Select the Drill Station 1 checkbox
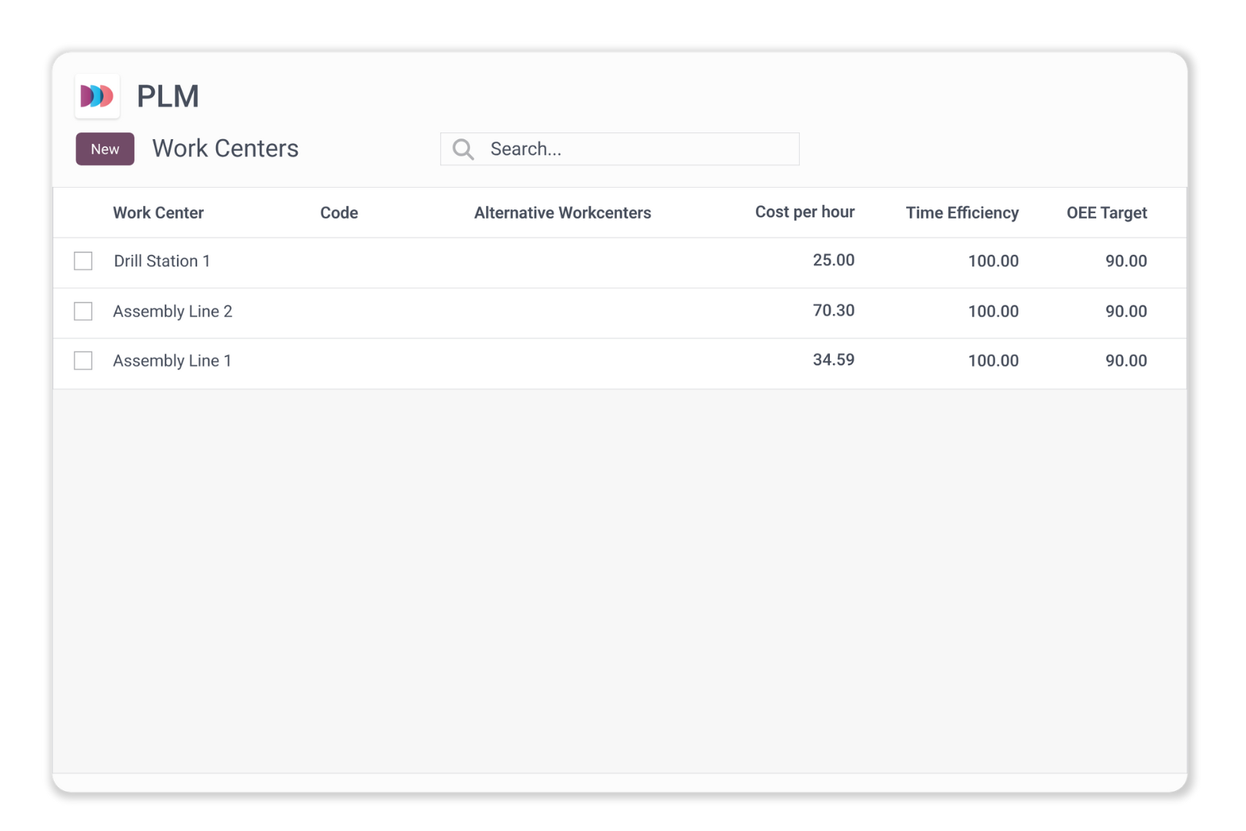The height and width of the screenshot is (831, 1246). 83,261
